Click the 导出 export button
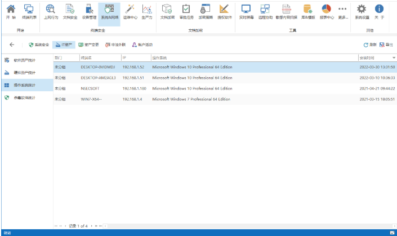The width and height of the screenshot is (397, 236). tap(386, 44)
